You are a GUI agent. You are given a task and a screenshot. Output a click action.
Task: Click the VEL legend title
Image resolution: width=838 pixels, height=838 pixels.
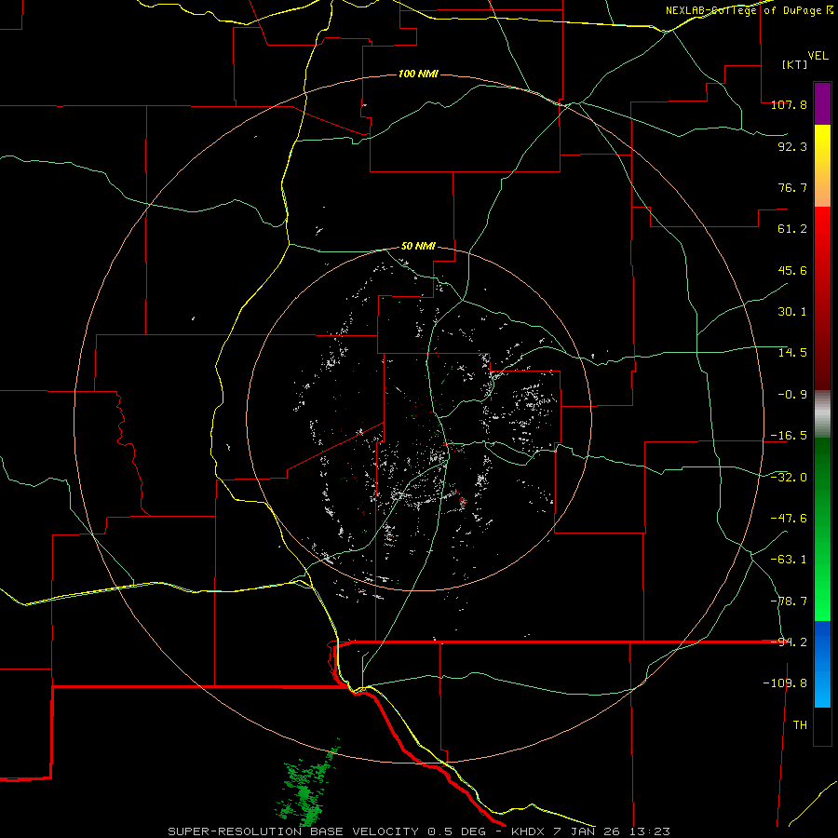[818, 56]
